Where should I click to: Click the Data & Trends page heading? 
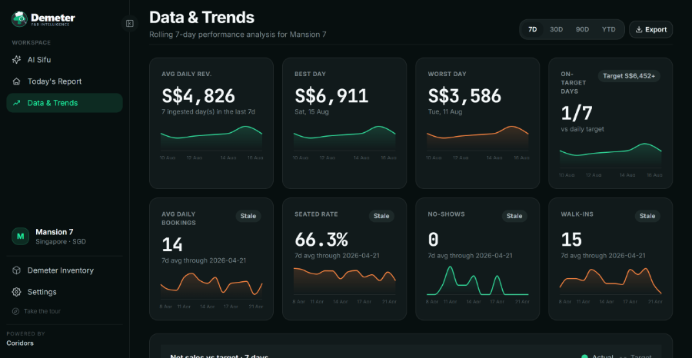click(201, 17)
